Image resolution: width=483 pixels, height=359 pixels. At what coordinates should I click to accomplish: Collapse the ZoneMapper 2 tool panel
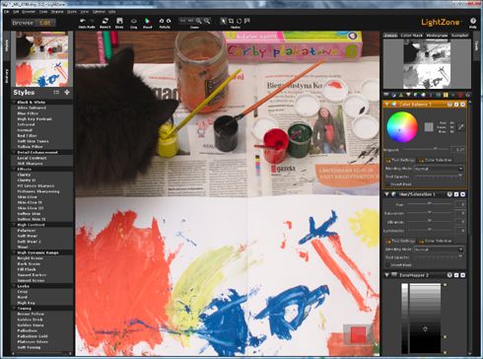point(387,275)
